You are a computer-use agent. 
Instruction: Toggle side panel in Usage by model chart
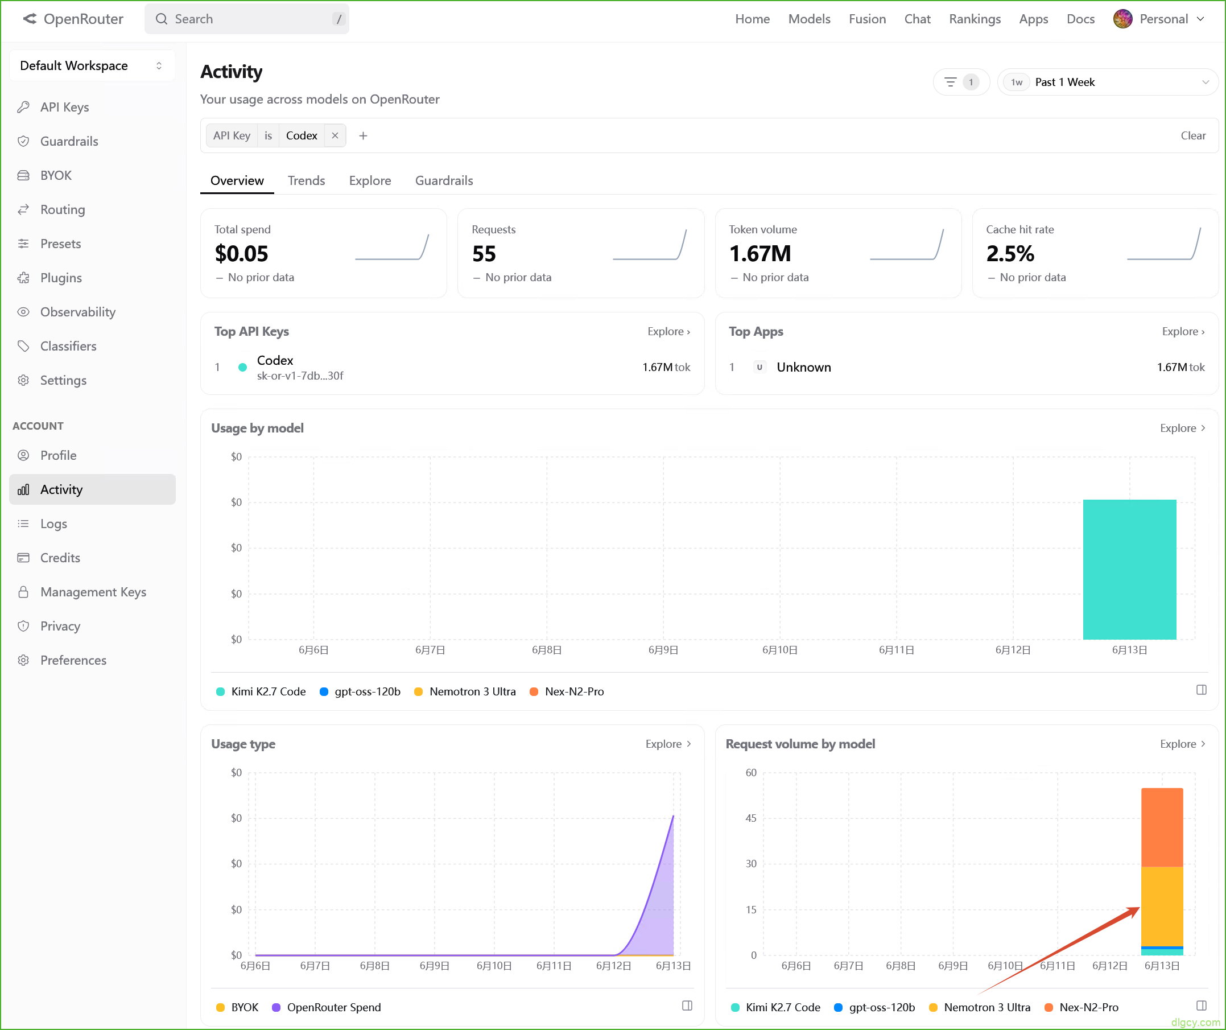tap(1201, 690)
